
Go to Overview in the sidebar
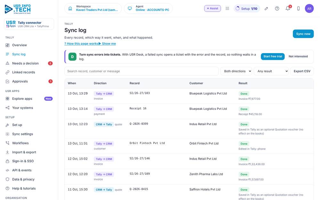coord(29,45)
